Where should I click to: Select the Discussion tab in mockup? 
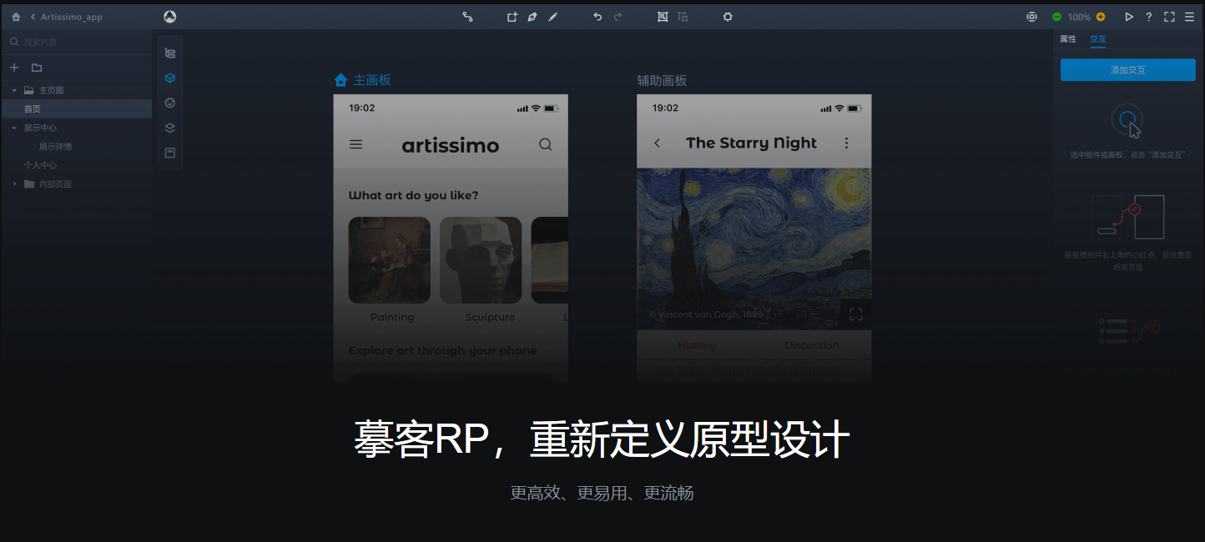click(812, 345)
